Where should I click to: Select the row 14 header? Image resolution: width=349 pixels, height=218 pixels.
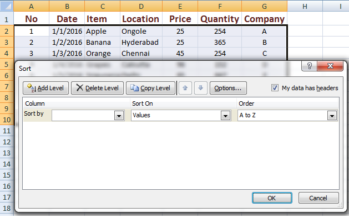tap(7, 164)
